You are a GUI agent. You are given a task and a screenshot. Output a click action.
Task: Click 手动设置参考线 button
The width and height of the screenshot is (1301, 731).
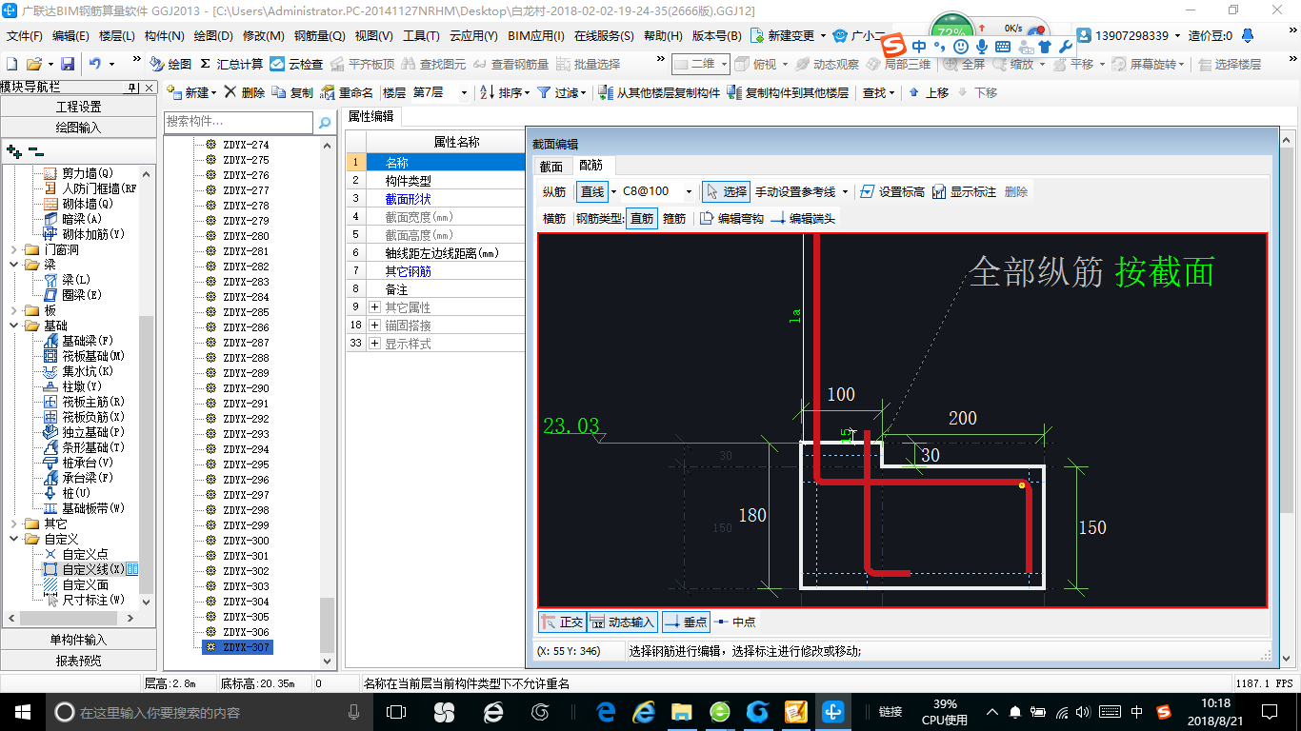[x=794, y=191]
